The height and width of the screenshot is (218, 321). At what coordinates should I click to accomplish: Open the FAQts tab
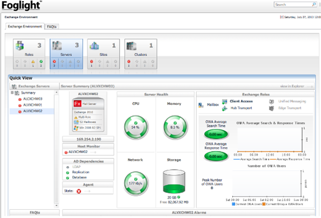pyautogui.click(x=51, y=27)
